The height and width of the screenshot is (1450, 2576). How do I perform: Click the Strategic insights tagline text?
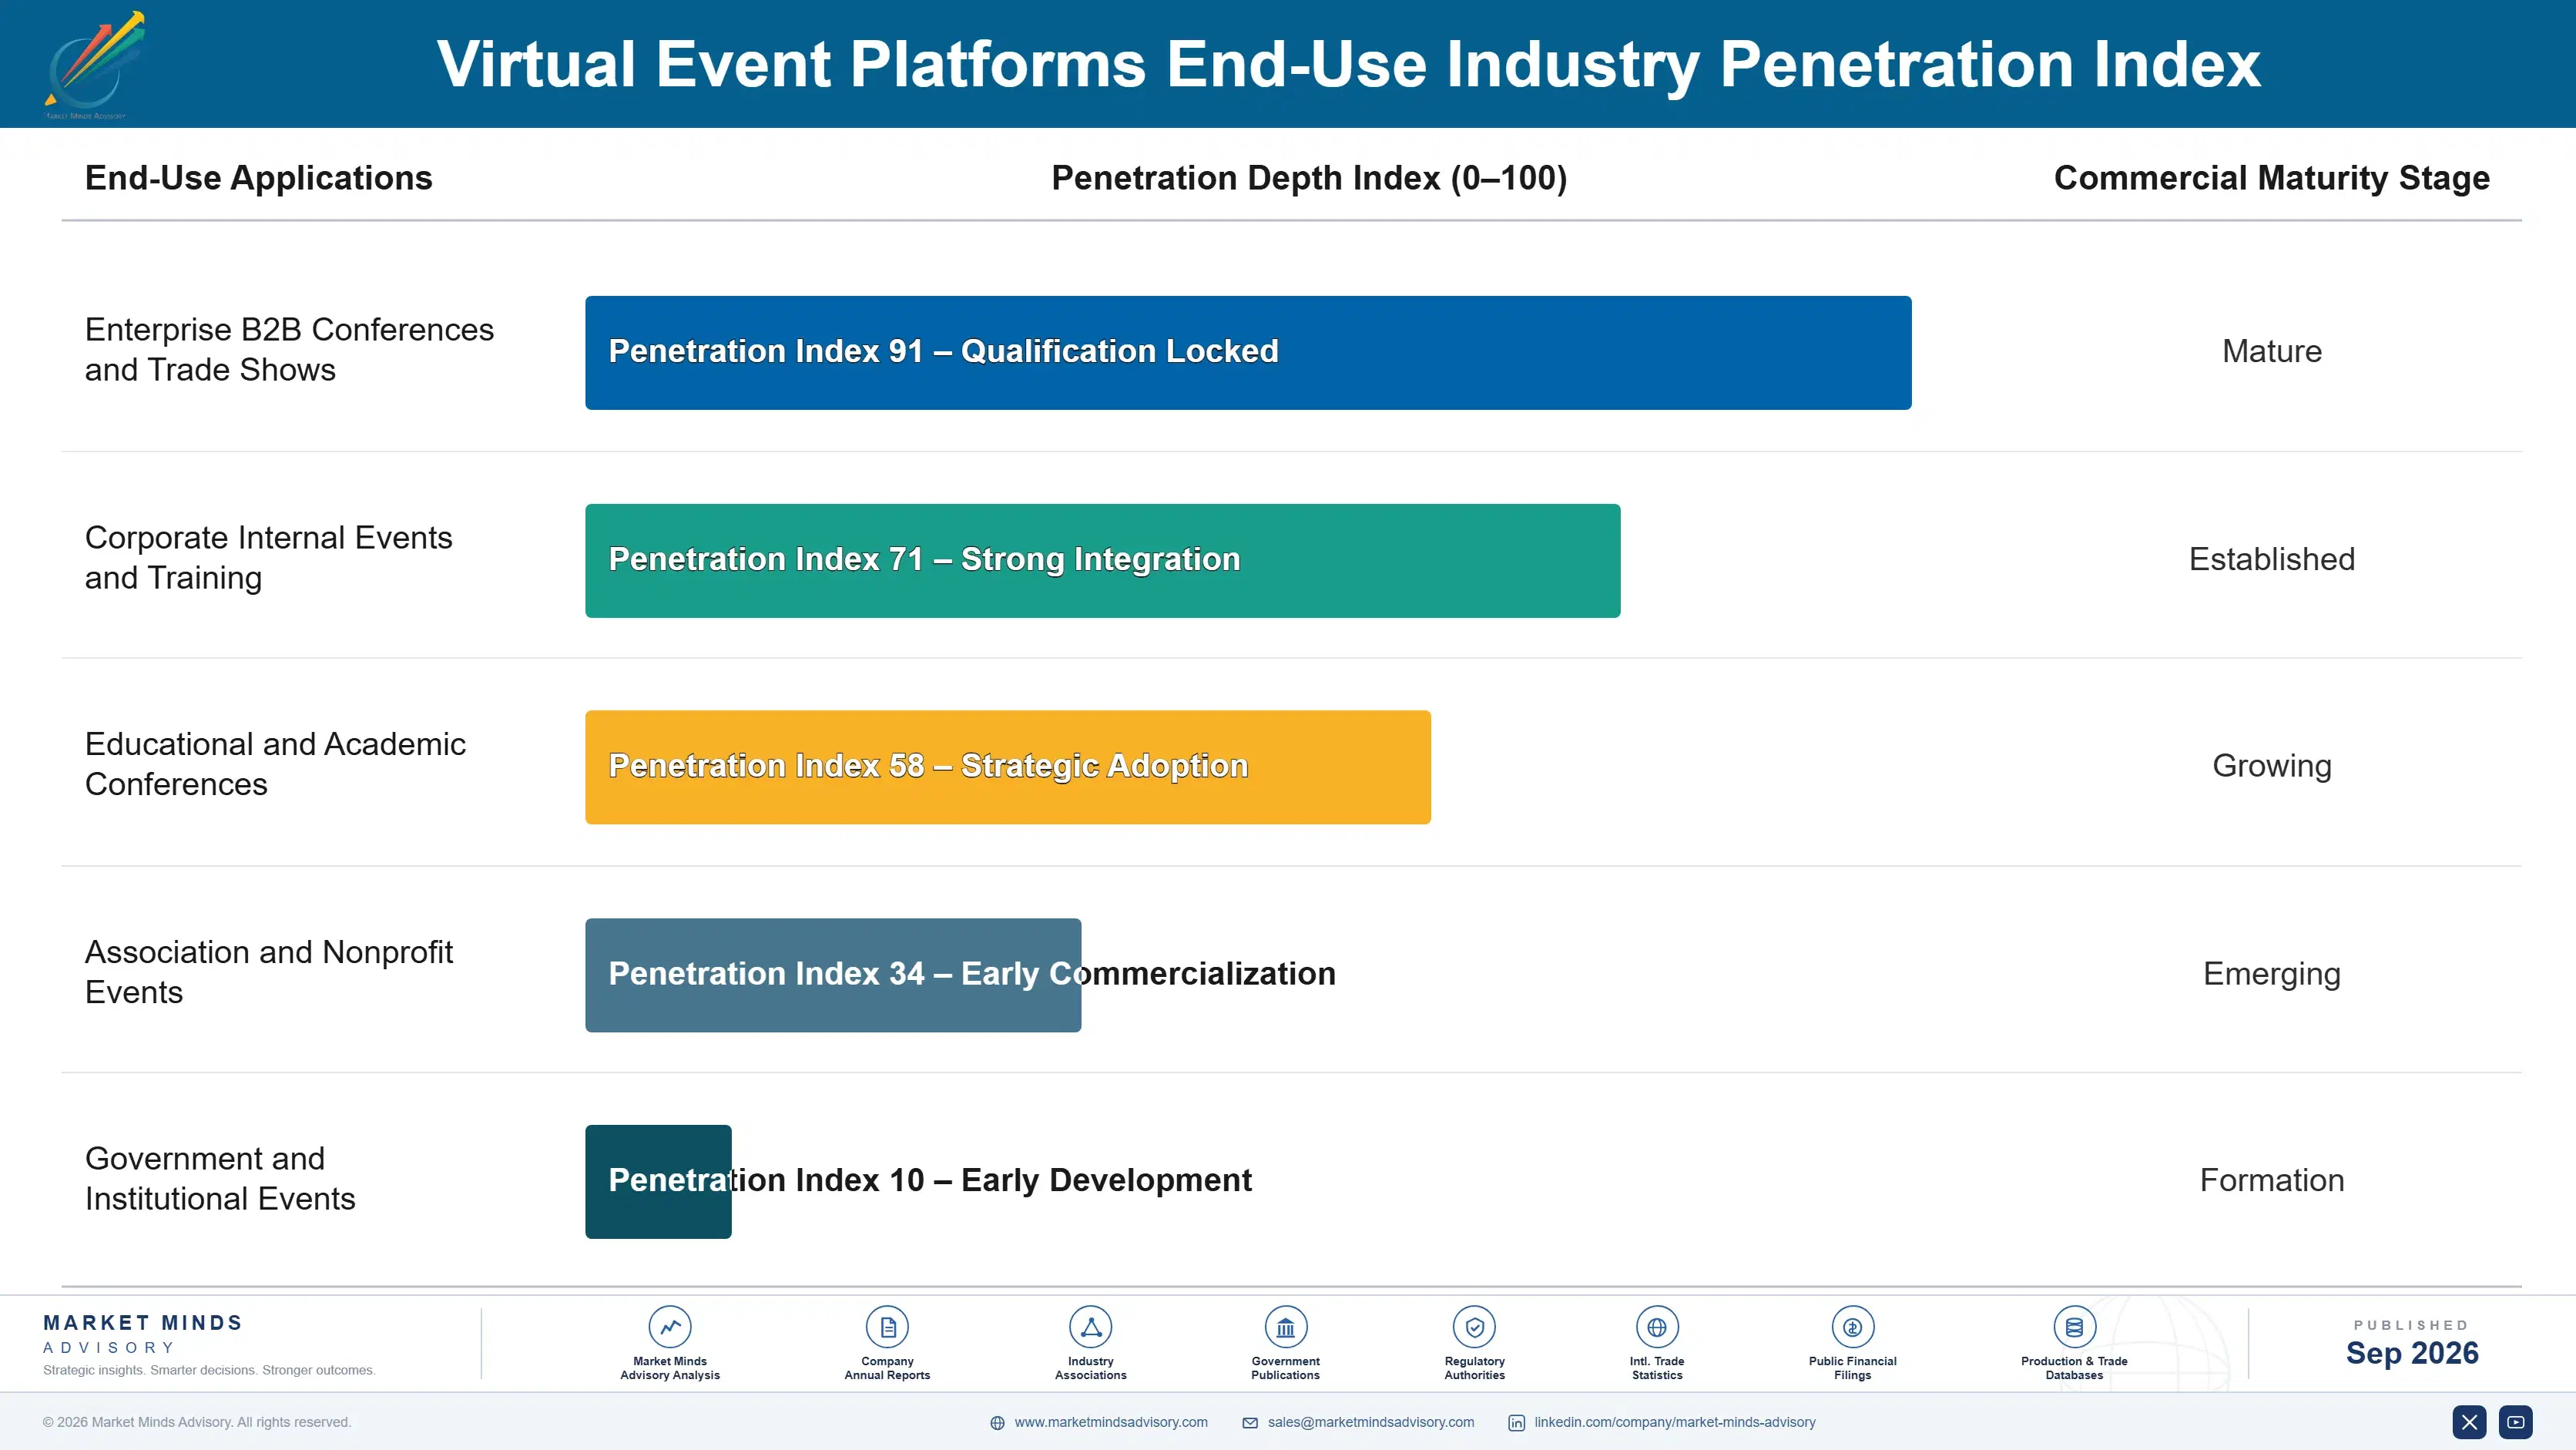point(209,1371)
